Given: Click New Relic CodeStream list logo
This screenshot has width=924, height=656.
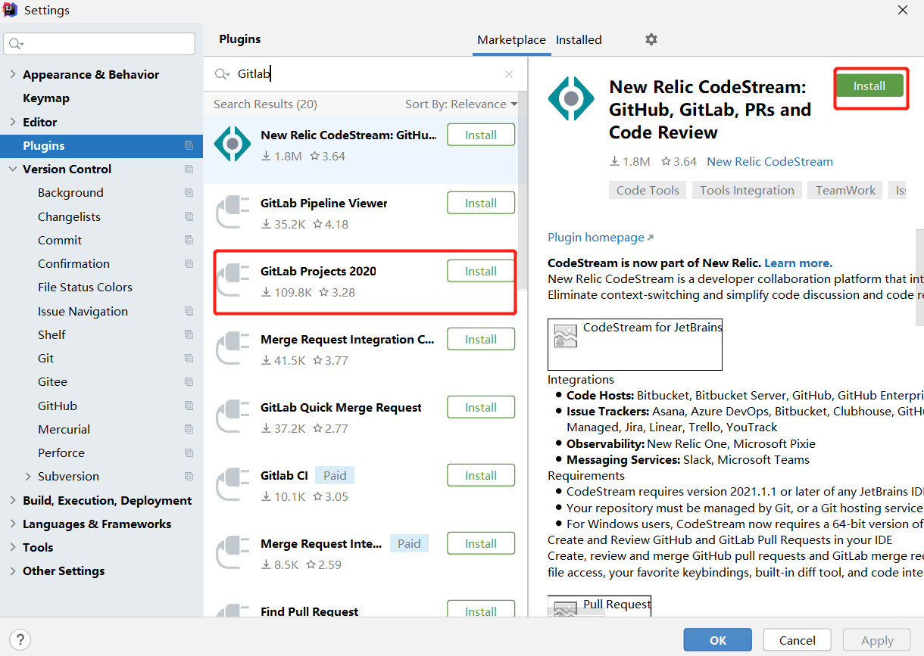Looking at the screenshot, I should [233, 143].
